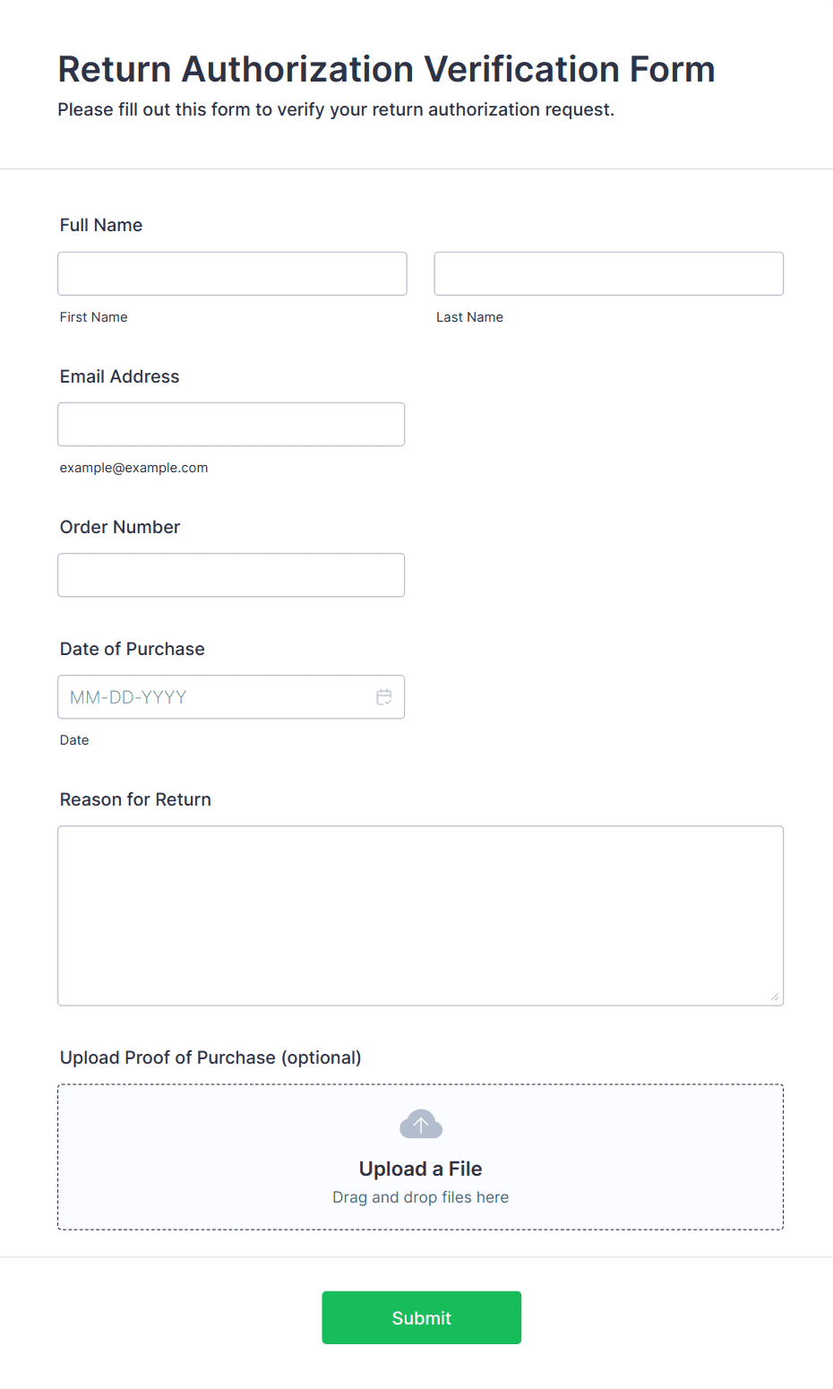Click the textarea resize handle corner
Viewport: 833px width, 1389px height.
[775, 996]
